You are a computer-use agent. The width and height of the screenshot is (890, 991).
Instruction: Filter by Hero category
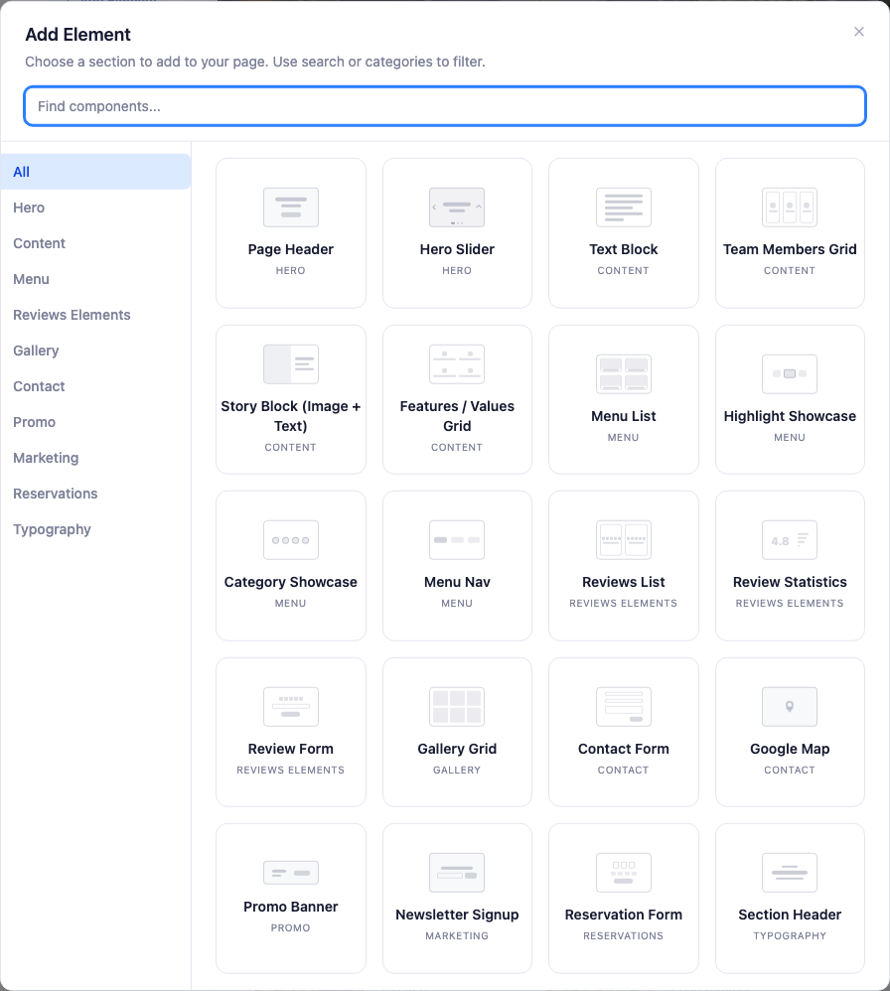click(x=95, y=208)
